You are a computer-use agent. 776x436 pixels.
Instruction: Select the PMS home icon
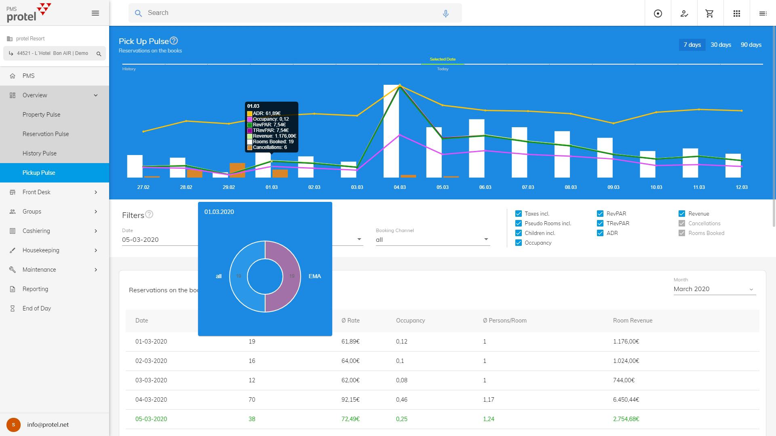(12, 76)
